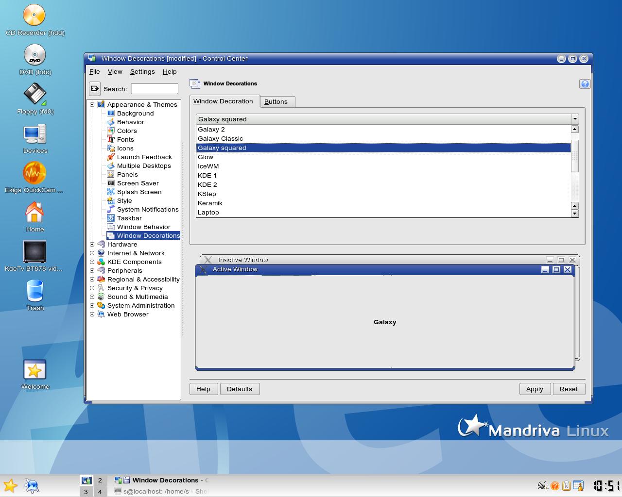The width and height of the screenshot is (622, 497).
Task: Click the Style icon in the tree
Action: pos(111,200)
